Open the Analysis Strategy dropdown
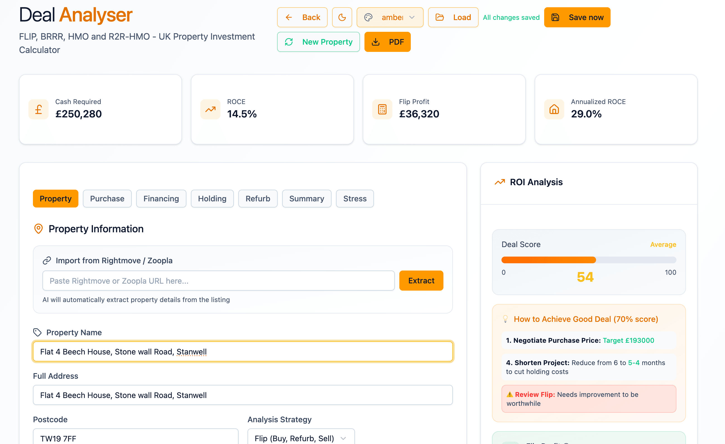This screenshot has width=725, height=444. pos(301,437)
